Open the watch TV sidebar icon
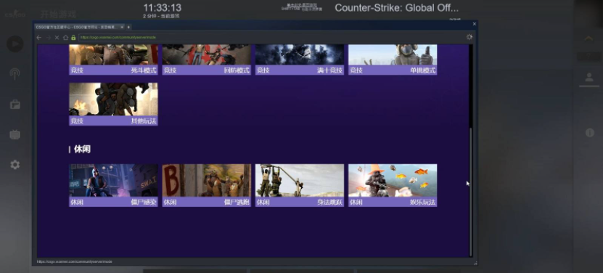Image resolution: width=603 pixels, height=273 pixels. click(15, 134)
